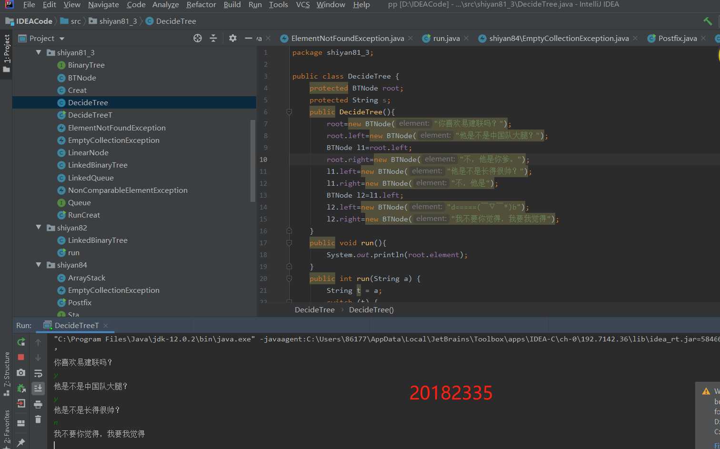Switch to Postfix.java editor tab

point(678,39)
